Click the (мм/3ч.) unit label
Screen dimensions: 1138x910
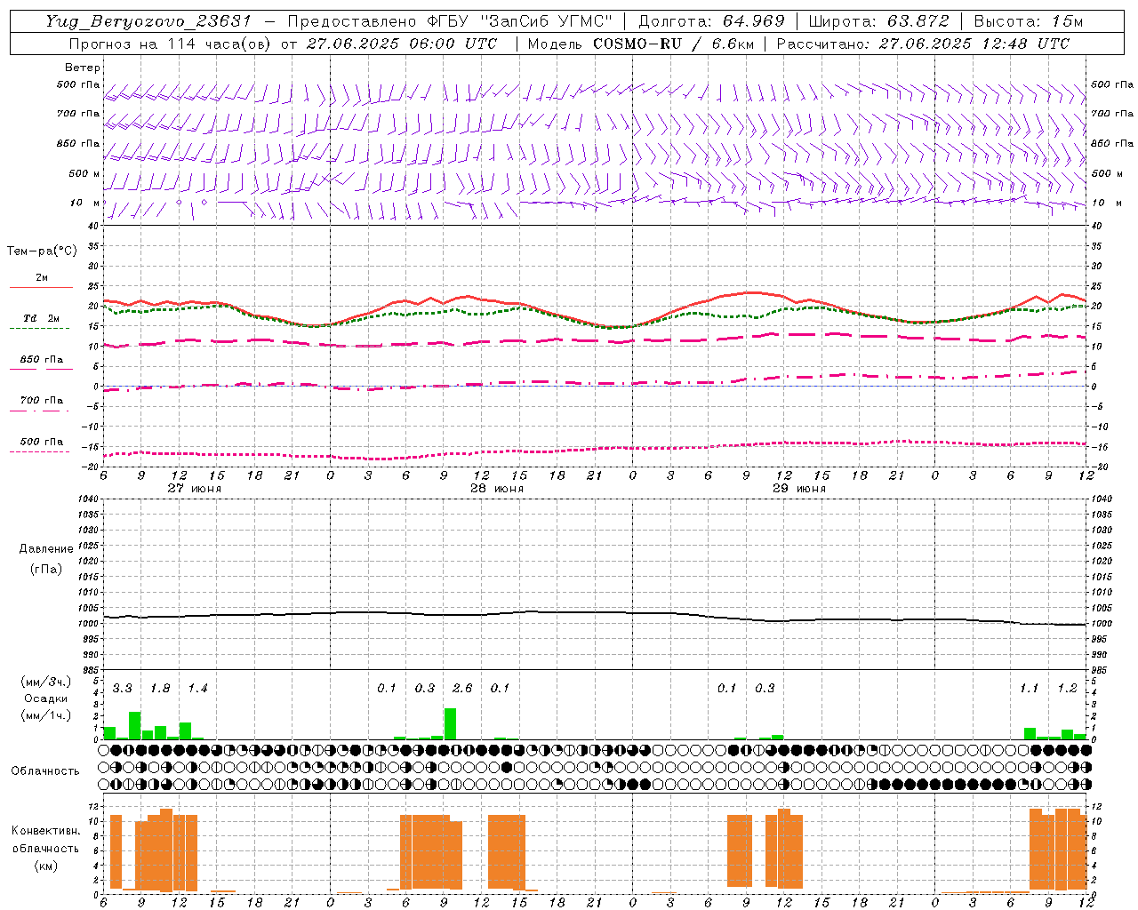[x=45, y=682]
